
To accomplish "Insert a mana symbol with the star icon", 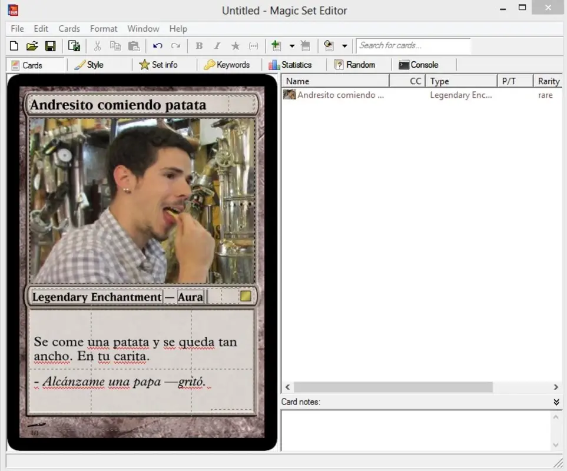I will (x=235, y=46).
